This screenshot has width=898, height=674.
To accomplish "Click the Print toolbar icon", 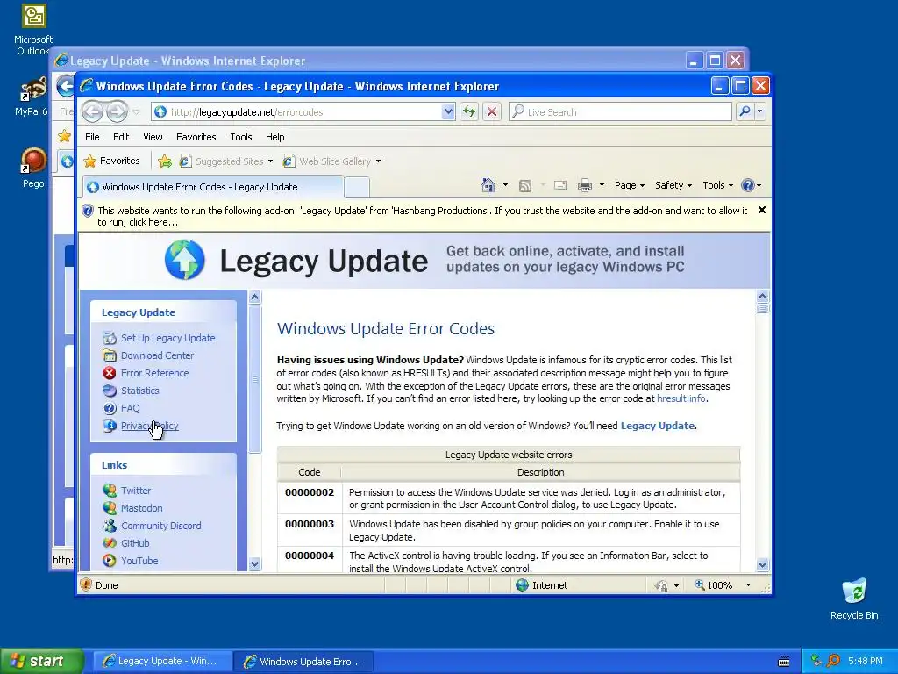I will coord(585,185).
